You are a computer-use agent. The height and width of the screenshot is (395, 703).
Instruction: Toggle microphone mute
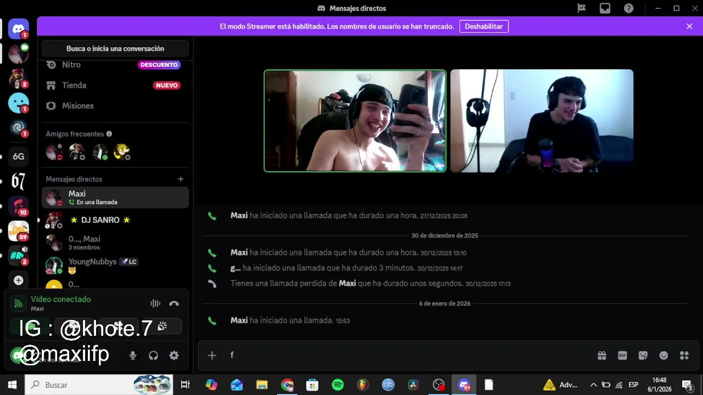pos(132,356)
